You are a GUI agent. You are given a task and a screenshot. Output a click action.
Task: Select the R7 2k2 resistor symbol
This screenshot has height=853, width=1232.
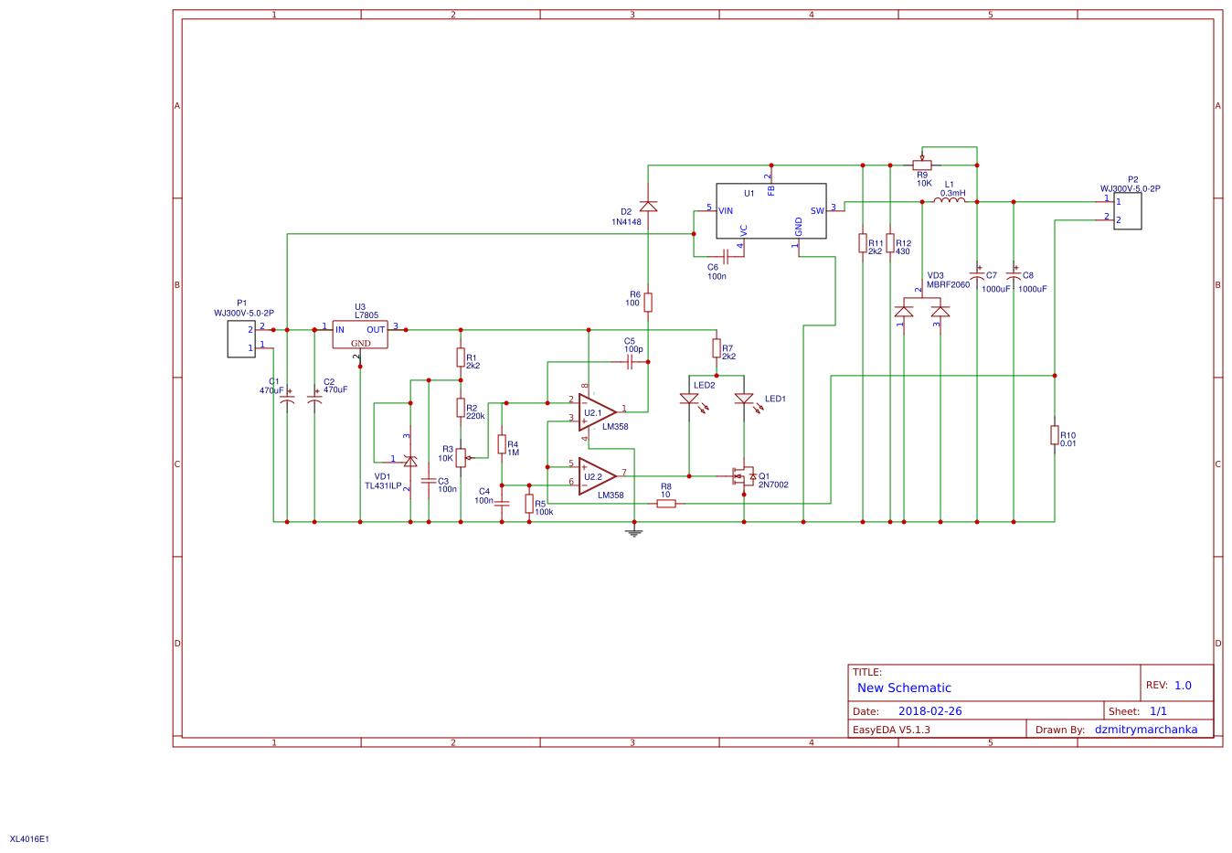[x=717, y=348]
